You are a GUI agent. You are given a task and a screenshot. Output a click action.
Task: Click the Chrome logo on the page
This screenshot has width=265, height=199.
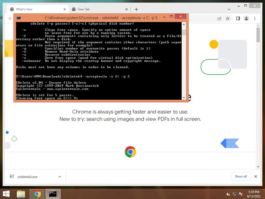pos(130,152)
